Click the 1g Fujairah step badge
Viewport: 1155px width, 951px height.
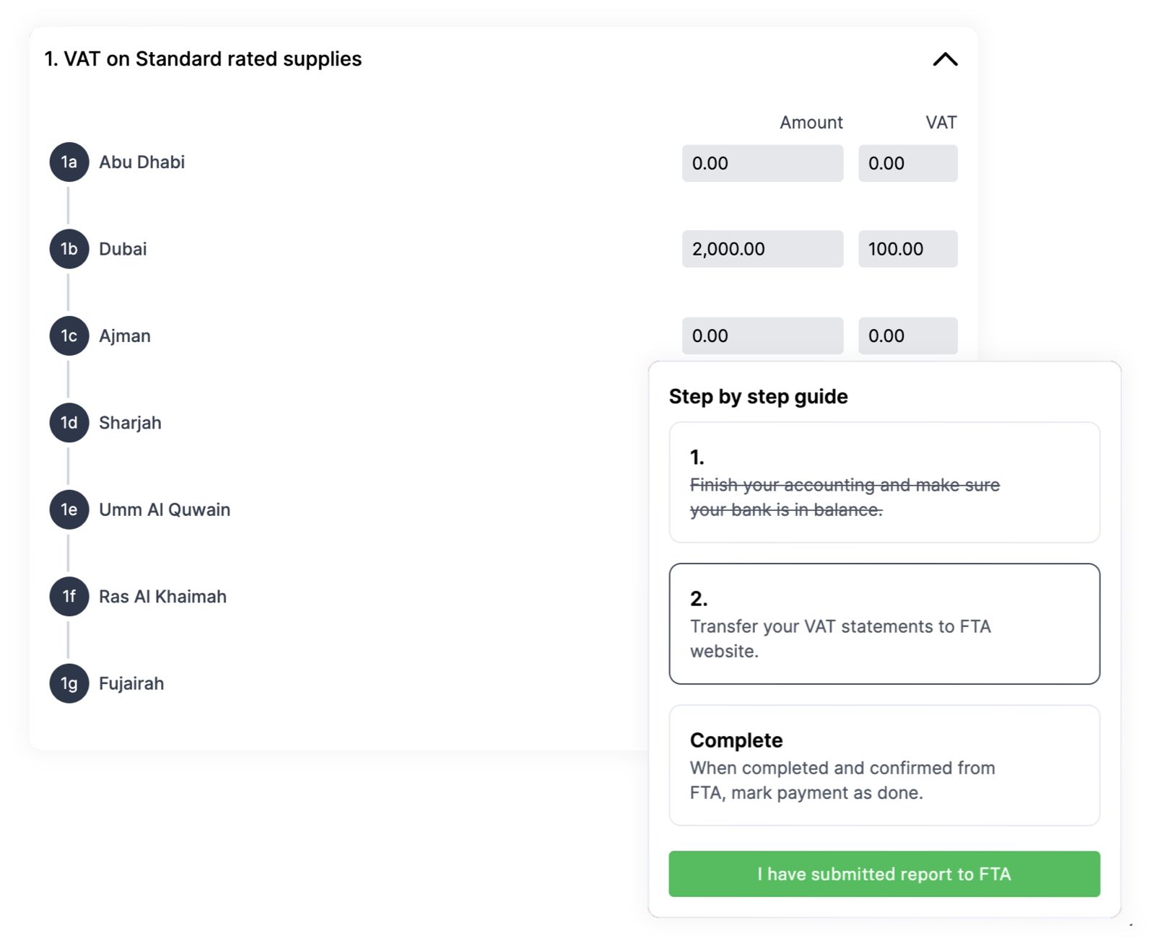69,683
